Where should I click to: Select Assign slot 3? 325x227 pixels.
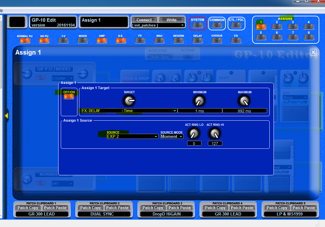click(x=293, y=27)
